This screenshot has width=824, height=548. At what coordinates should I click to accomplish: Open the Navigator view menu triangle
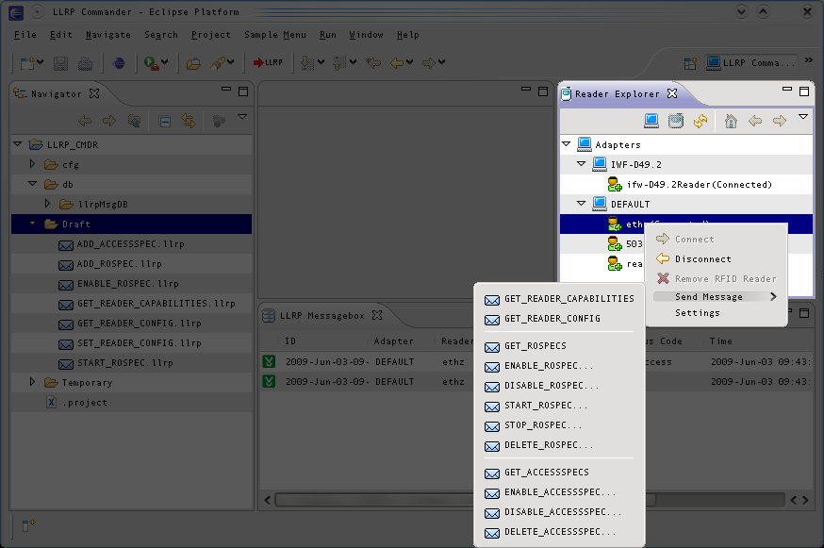pyautogui.click(x=242, y=117)
